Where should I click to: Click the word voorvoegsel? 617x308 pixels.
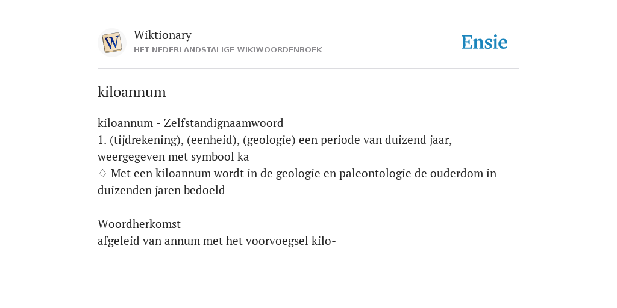[x=277, y=241]
